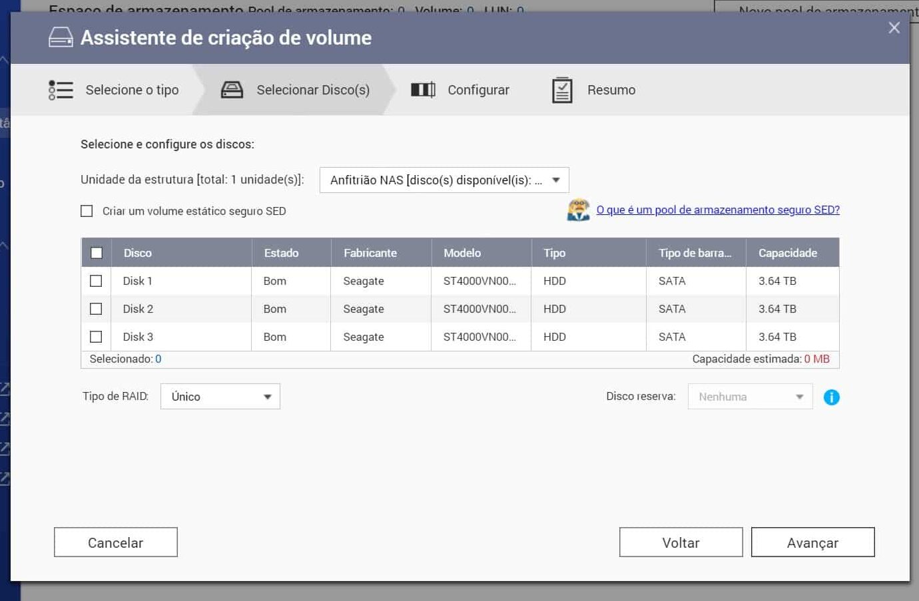Check the Disk 1 checkbox
The width and height of the screenshot is (919, 601).
(96, 281)
